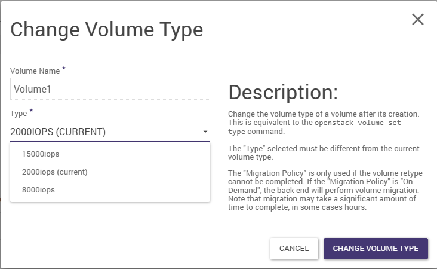Click the Volume Name input field
Image resolution: width=437 pixels, height=269 pixels.
pyautogui.click(x=110, y=89)
